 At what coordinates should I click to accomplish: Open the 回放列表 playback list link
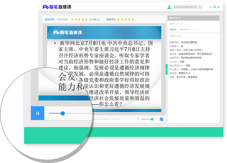point(50,19)
